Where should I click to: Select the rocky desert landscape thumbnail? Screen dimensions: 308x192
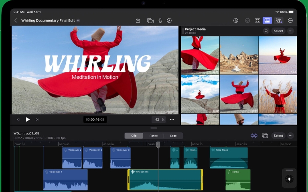click(x=239, y=55)
